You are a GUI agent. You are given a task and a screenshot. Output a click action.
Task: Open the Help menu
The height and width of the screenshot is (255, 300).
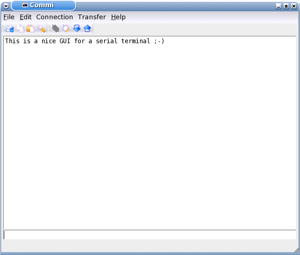point(118,17)
